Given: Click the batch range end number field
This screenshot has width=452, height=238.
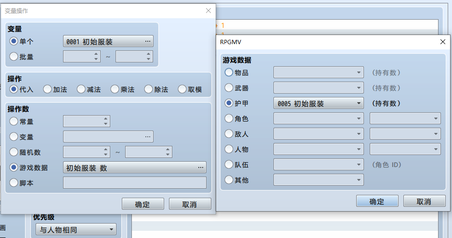Looking at the screenshot, I should coord(134,56).
